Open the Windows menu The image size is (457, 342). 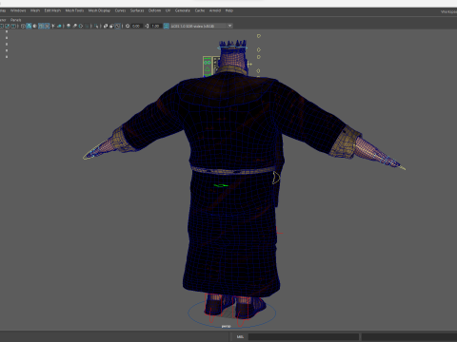18,10
